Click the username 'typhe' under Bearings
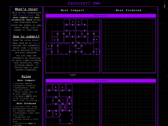The width and height of the screenshot is (168, 126). 73,75
